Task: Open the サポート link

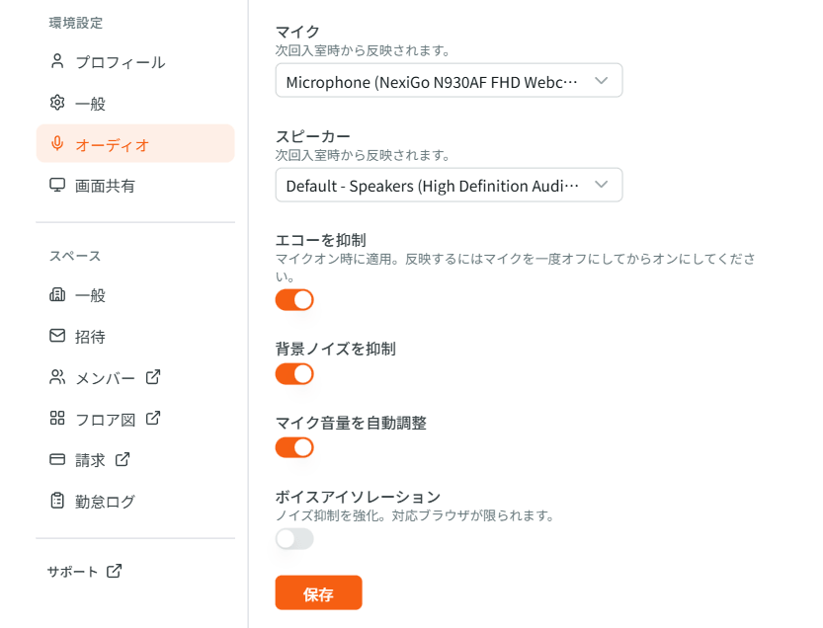Action: pos(74,571)
